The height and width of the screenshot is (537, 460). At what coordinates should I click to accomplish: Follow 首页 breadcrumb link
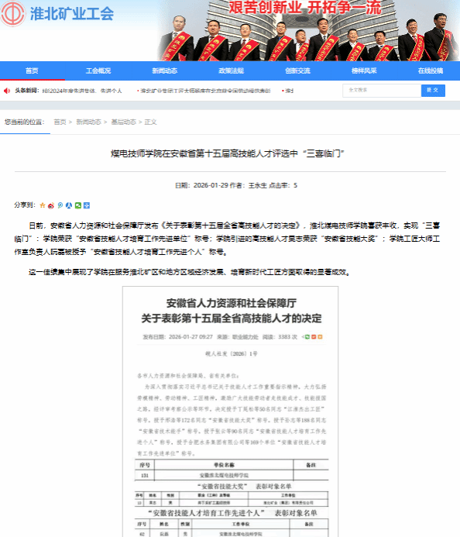pos(60,122)
